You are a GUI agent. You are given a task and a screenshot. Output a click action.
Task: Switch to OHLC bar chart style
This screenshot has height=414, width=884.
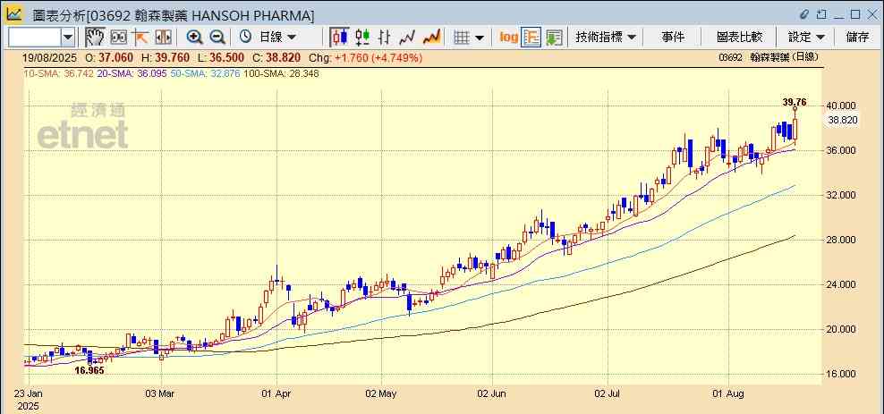pos(385,38)
